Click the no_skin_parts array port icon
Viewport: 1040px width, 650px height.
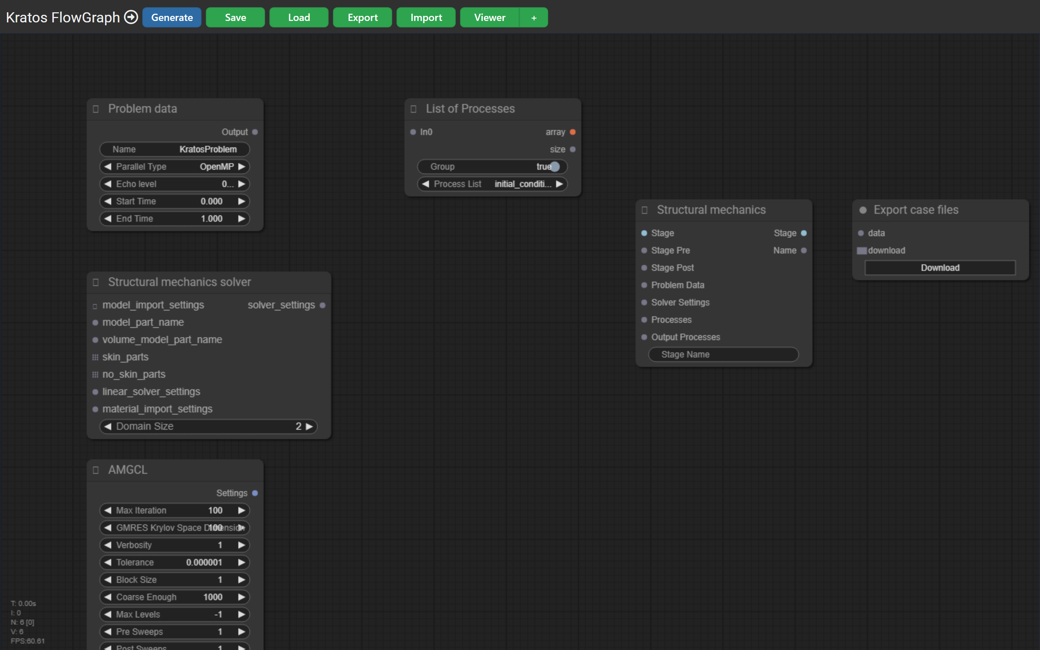(95, 374)
